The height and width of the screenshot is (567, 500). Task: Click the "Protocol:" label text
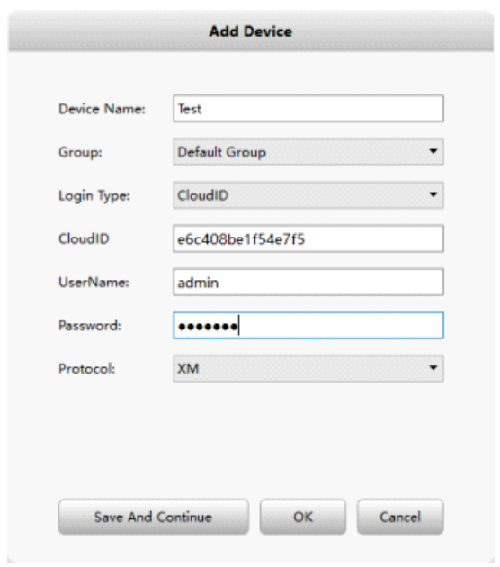tap(86, 369)
